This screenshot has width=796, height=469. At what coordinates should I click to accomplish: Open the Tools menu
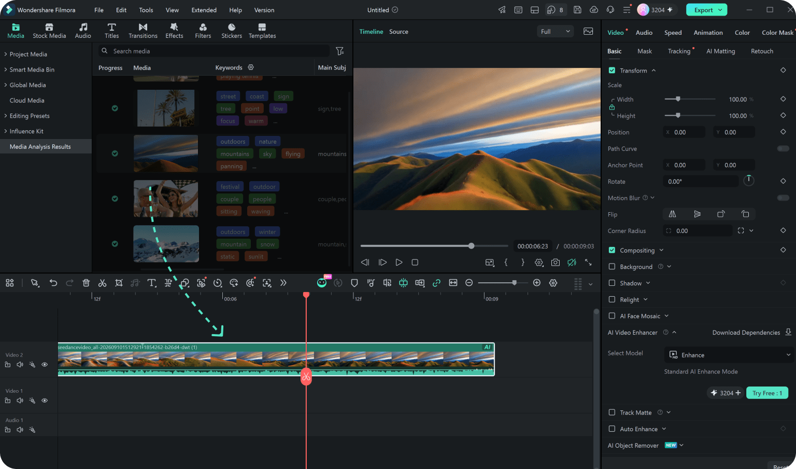tap(146, 10)
